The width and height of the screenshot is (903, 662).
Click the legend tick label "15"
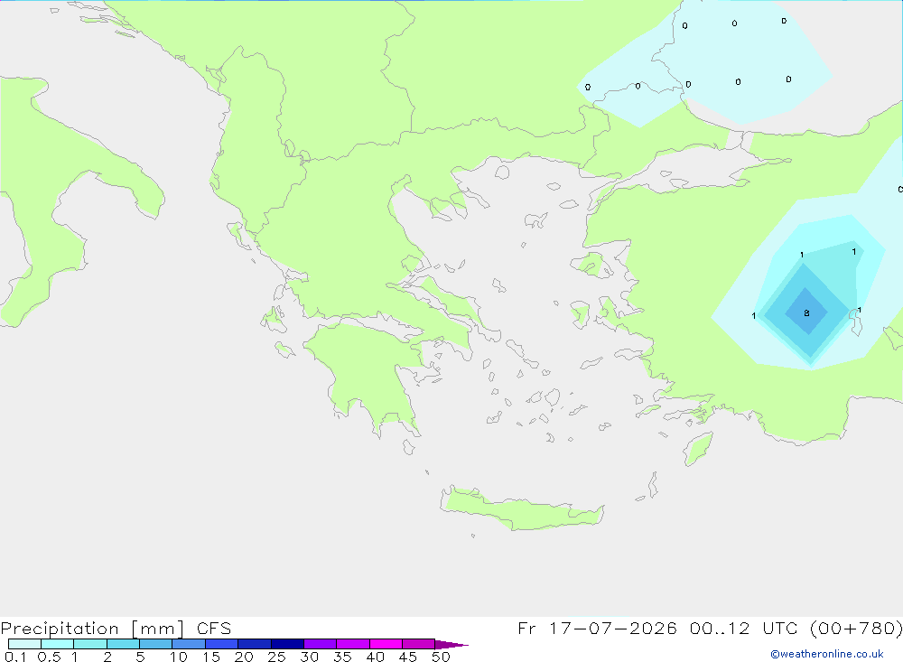(211, 657)
